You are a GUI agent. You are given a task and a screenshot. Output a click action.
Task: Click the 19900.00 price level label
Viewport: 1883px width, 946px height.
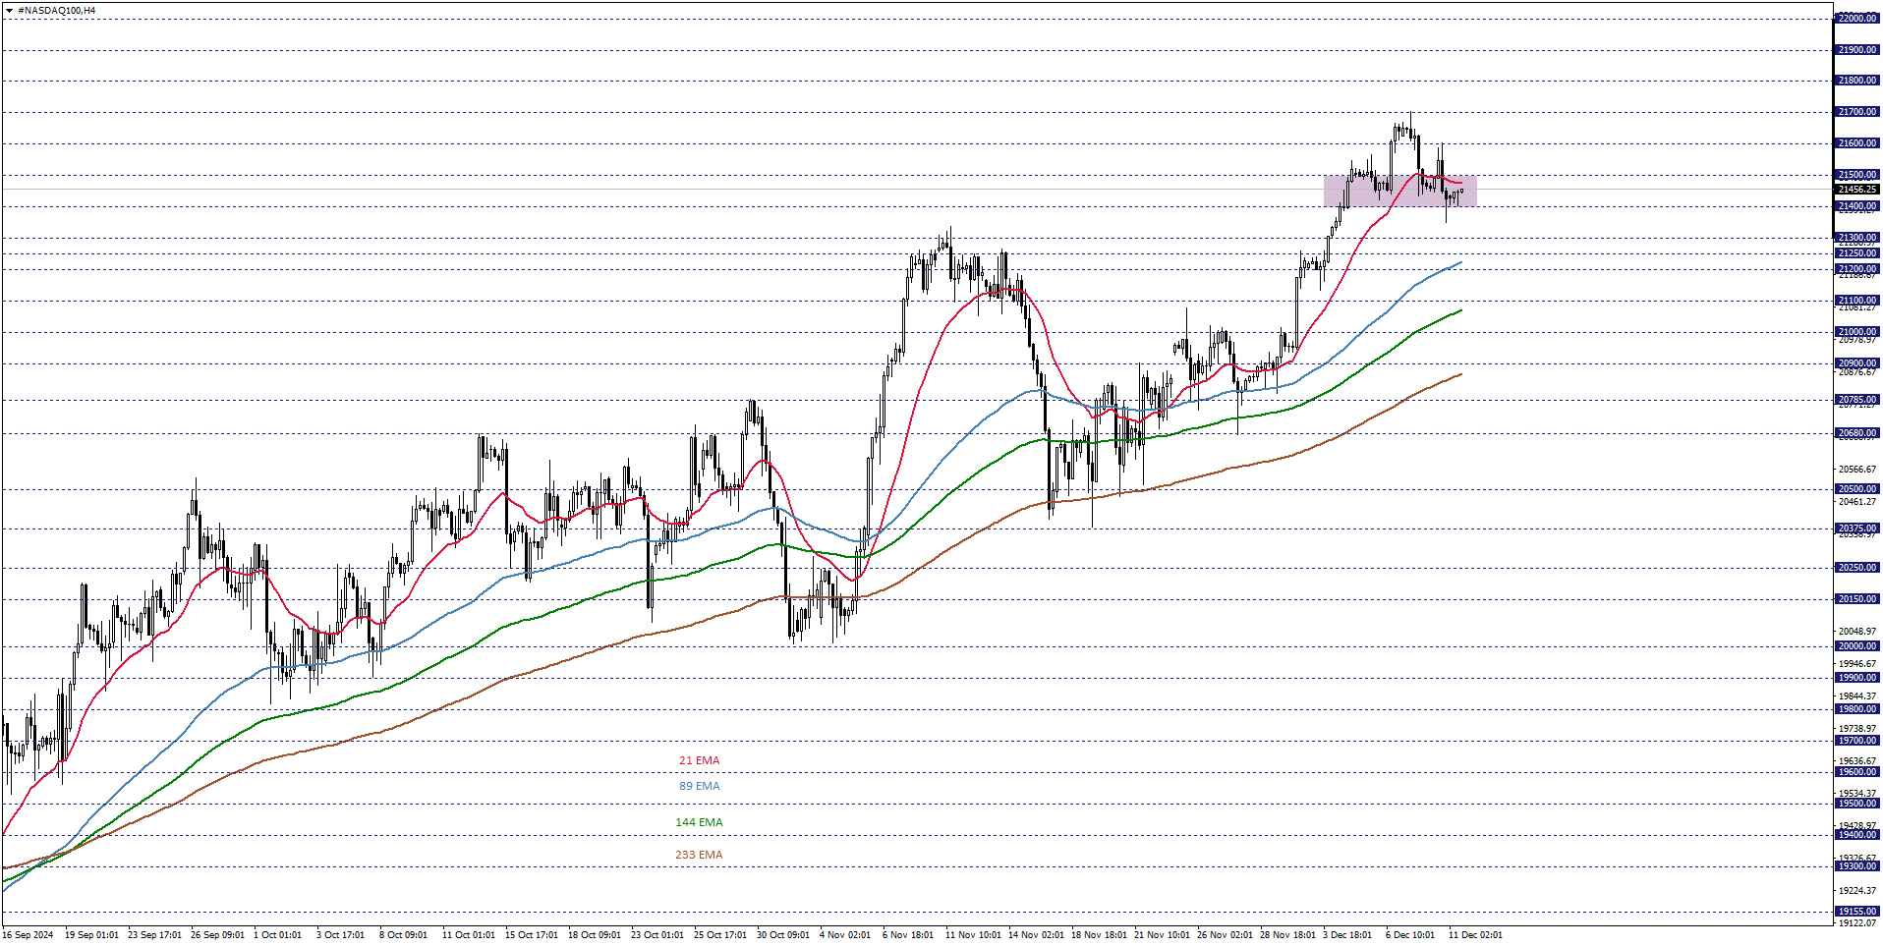[x=1857, y=678]
